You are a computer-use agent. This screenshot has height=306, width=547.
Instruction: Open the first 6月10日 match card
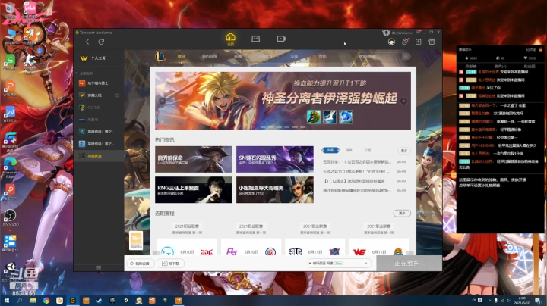coord(188,248)
